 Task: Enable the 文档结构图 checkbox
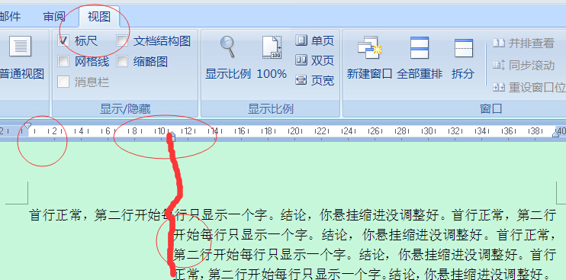122,40
